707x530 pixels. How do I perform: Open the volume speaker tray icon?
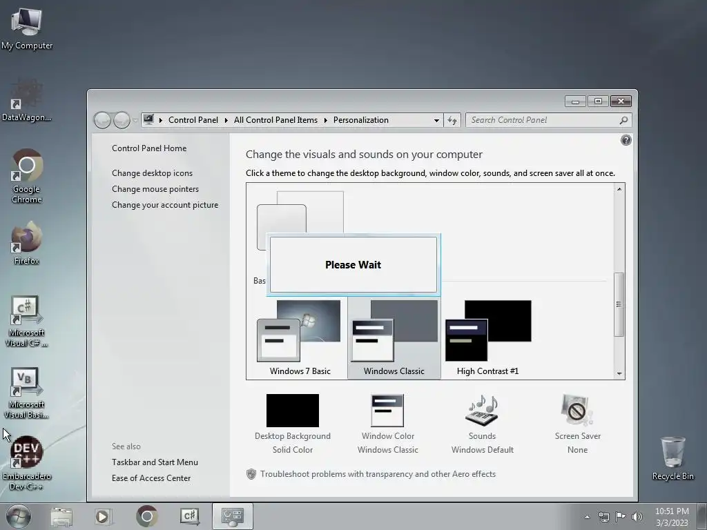point(637,517)
